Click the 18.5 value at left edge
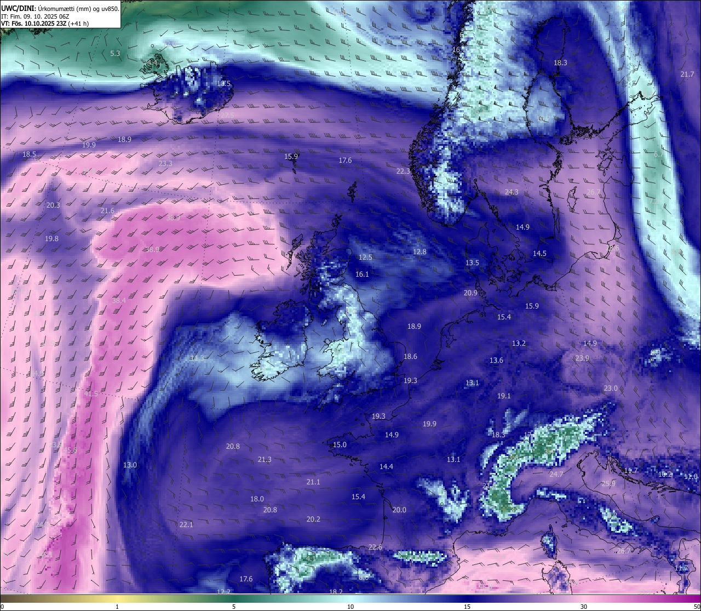701x611 pixels. point(29,155)
